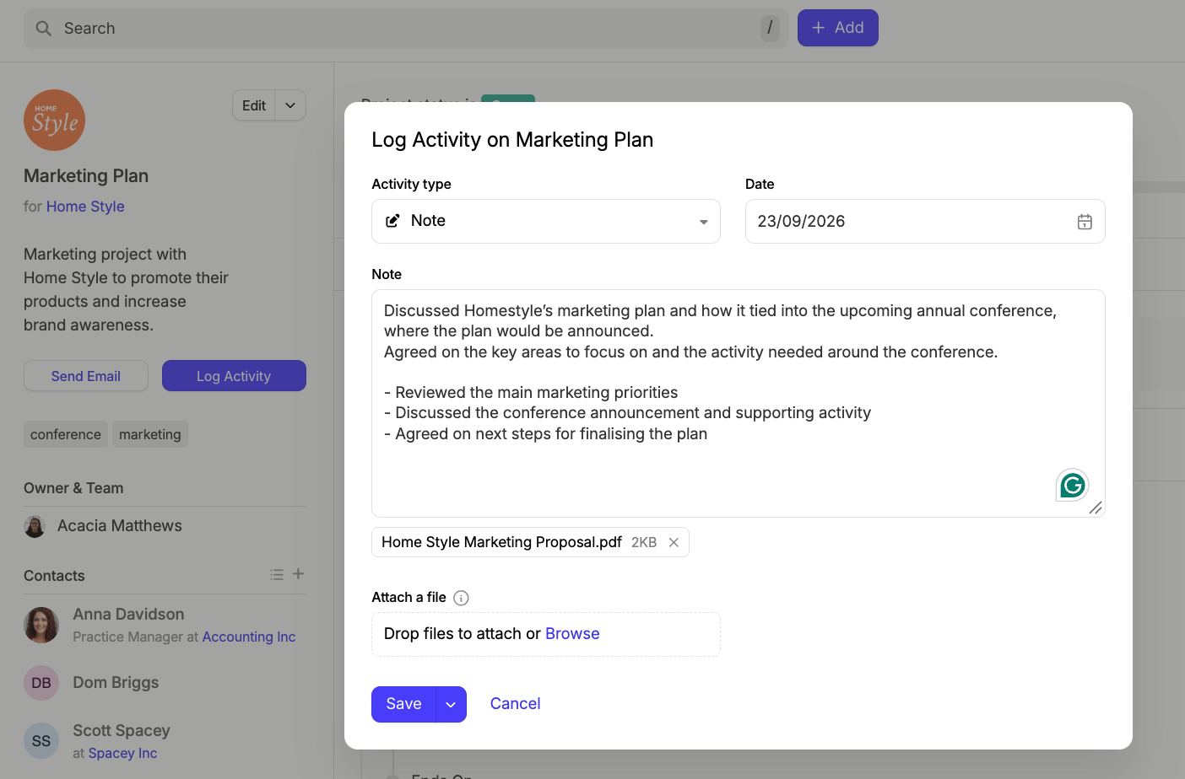The width and height of the screenshot is (1185, 779).
Task: Click the file drop zone area
Action: [x=546, y=634]
